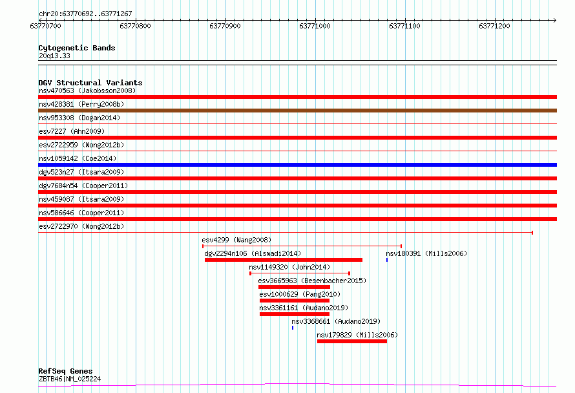Click esv3665963 (Besenbacher2015) label

[x=312, y=281]
